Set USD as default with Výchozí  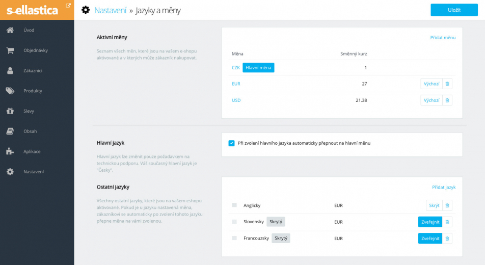tap(432, 100)
